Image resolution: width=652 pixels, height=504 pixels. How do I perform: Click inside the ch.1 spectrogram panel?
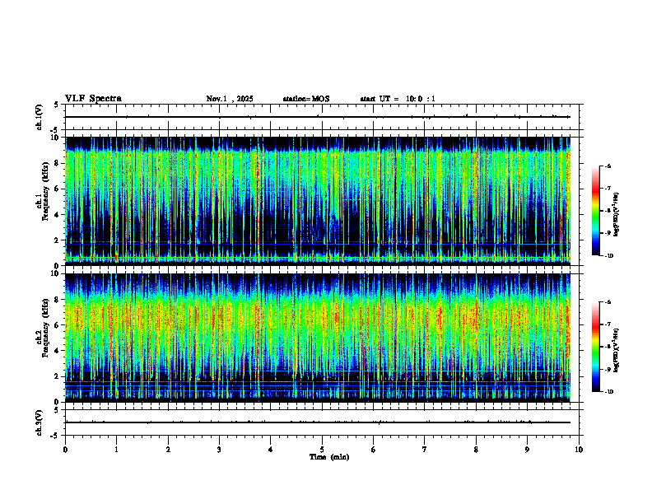pos(318,201)
